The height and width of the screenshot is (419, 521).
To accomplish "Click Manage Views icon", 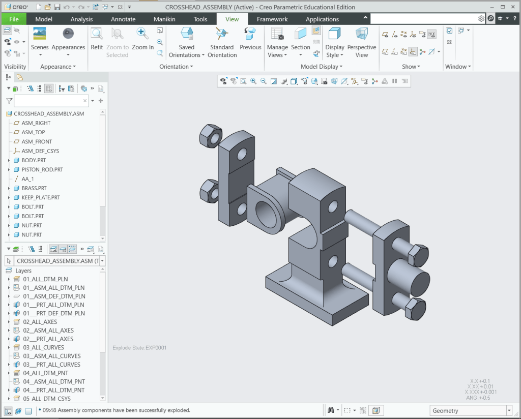I will [277, 34].
